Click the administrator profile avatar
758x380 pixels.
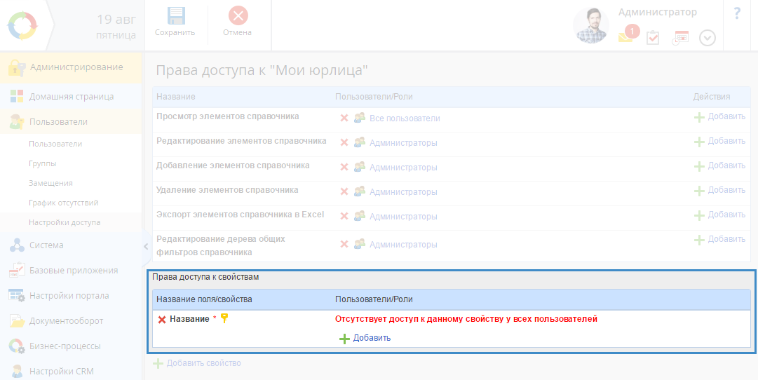tap(590, 25)
